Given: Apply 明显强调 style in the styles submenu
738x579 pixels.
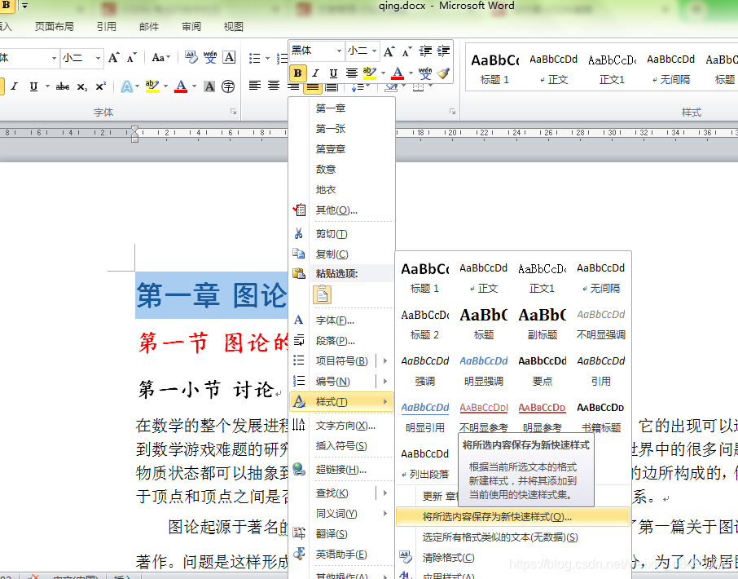Looking at the screenshot, I should coord(483,371).
